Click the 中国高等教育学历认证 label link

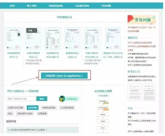tap(14, 55)
